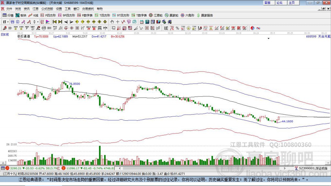This screenshot has width=331, height=186.
Task: Open the 文件 menu
Action: (x=9, y=9)
